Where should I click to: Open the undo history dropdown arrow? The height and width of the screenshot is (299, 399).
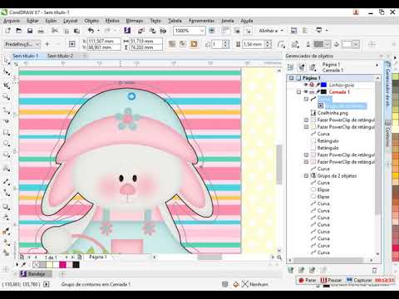tap(98, 31)
